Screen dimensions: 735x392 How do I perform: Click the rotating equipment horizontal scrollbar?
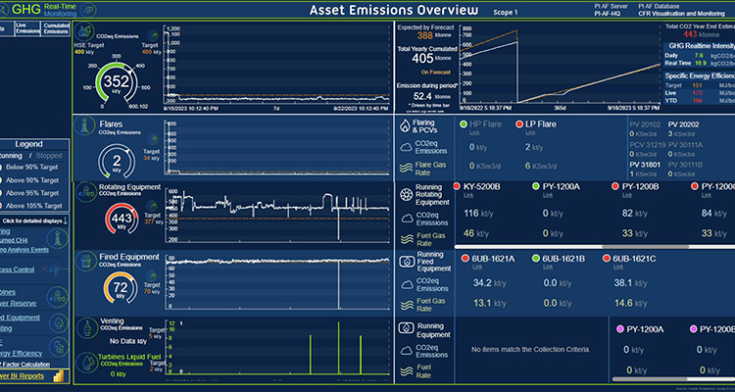572,246
